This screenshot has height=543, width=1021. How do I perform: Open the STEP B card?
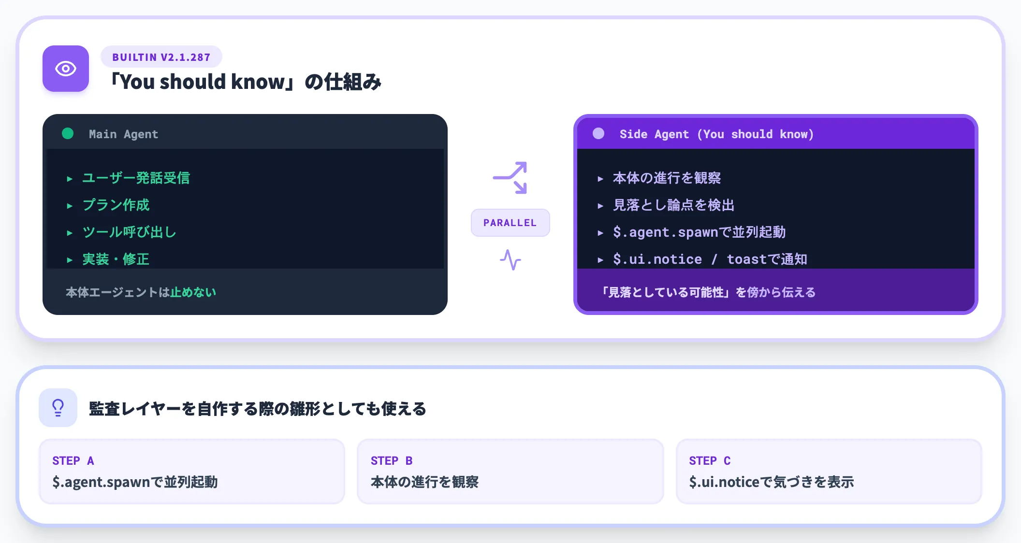510,472
